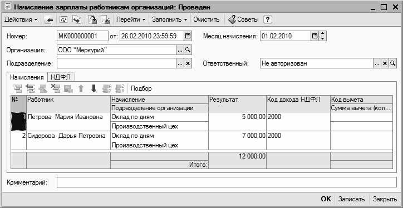Select employee Сидорова Дарья Петровна

(x=68, y=140)
